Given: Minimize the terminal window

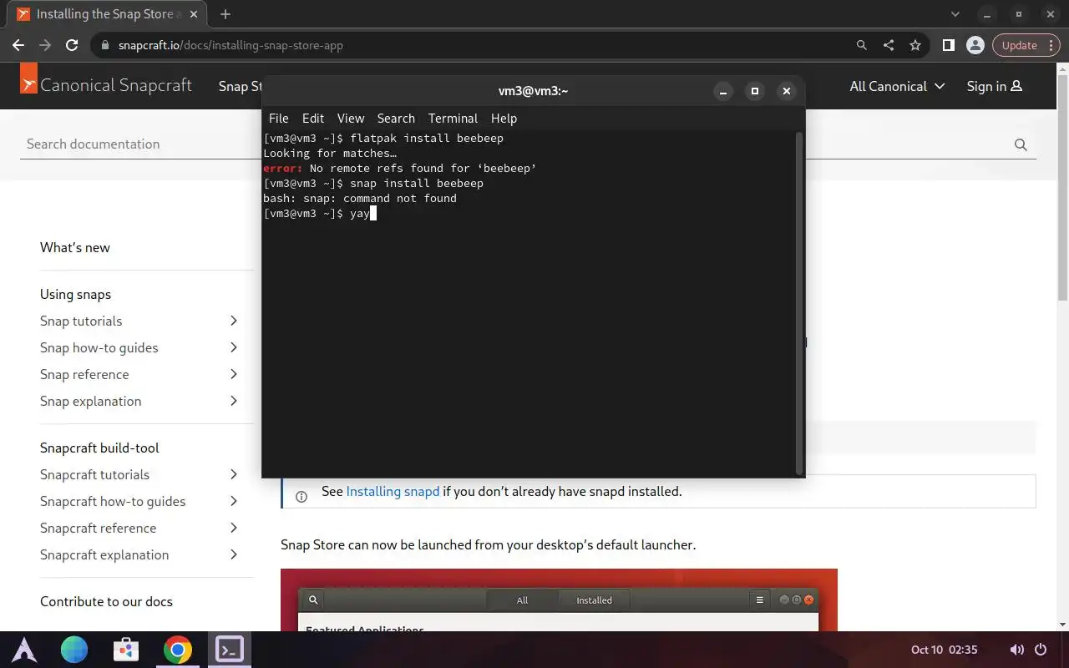Looking at the screenshot, I should click(x=723, y=91).
